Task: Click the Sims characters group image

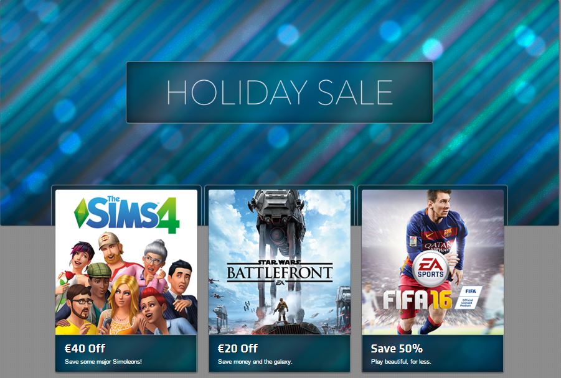Action: (126, 284)
